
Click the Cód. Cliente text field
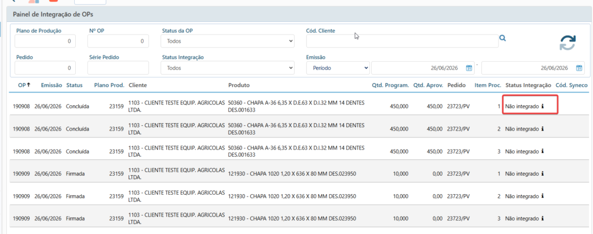pyautogui.click(x=402, y=41)
